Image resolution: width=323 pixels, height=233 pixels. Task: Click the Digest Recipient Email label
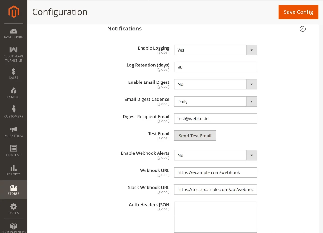coord(146,116)
